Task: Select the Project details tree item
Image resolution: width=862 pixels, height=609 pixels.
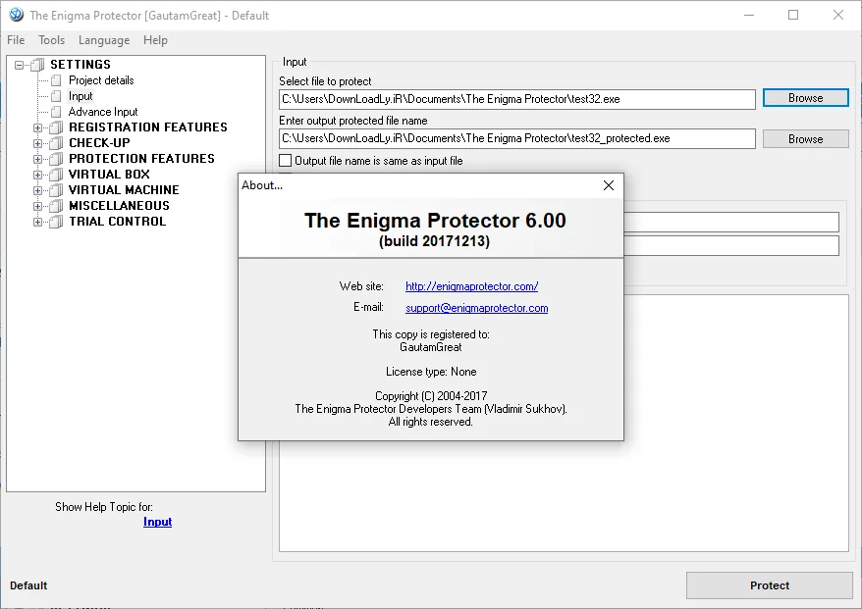Action: tap(101, 80)
